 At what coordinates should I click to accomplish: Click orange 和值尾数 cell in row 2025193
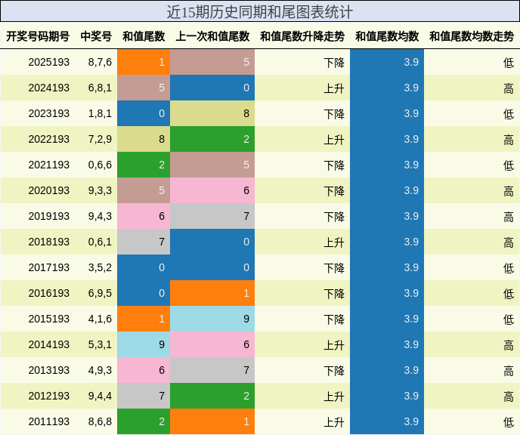[x=144, y=62]
